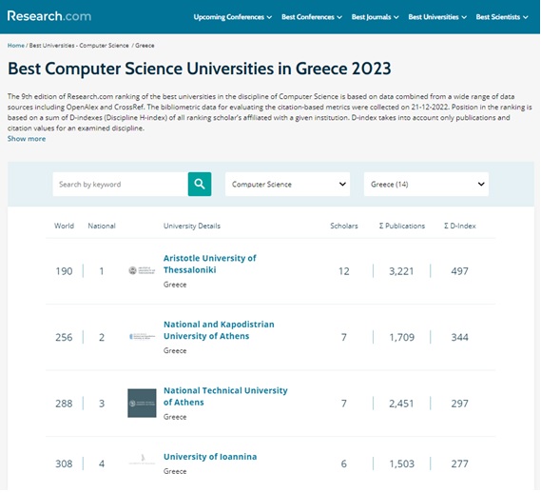The height and width of the screenshot is (493, 541).
Task: Expand the Best Universities menu
Action: point(437,17)
